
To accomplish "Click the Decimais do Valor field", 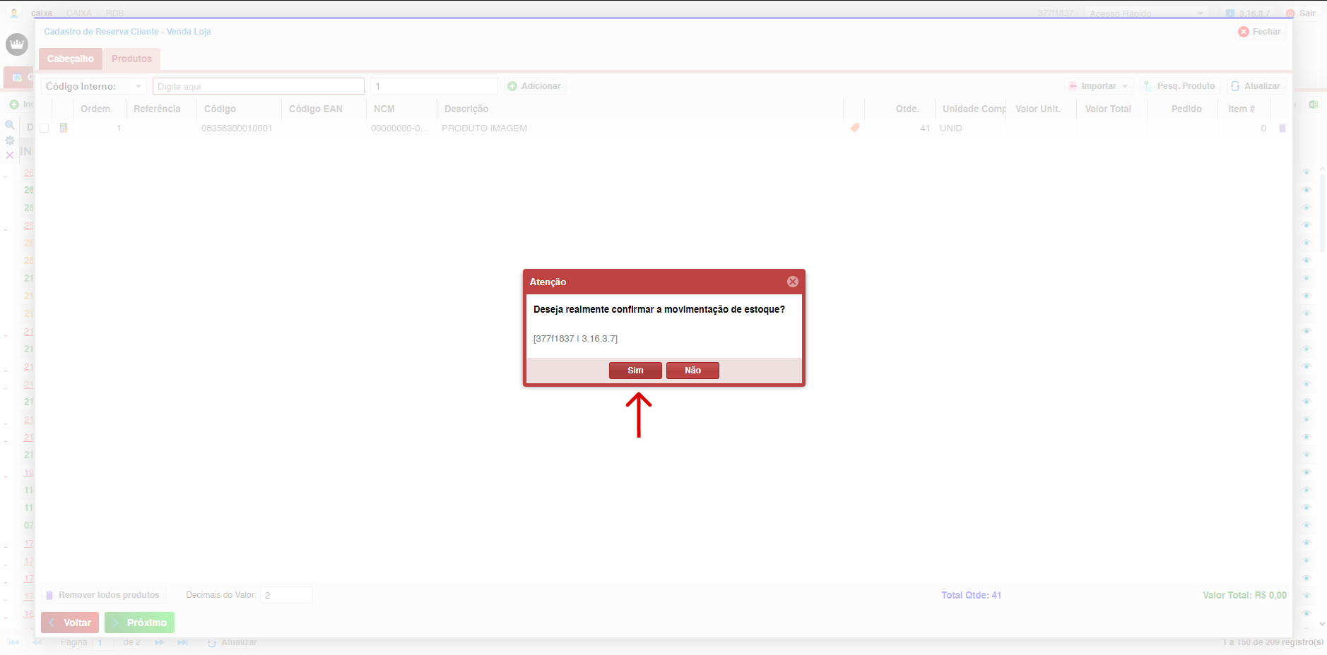I will (285, 595).
